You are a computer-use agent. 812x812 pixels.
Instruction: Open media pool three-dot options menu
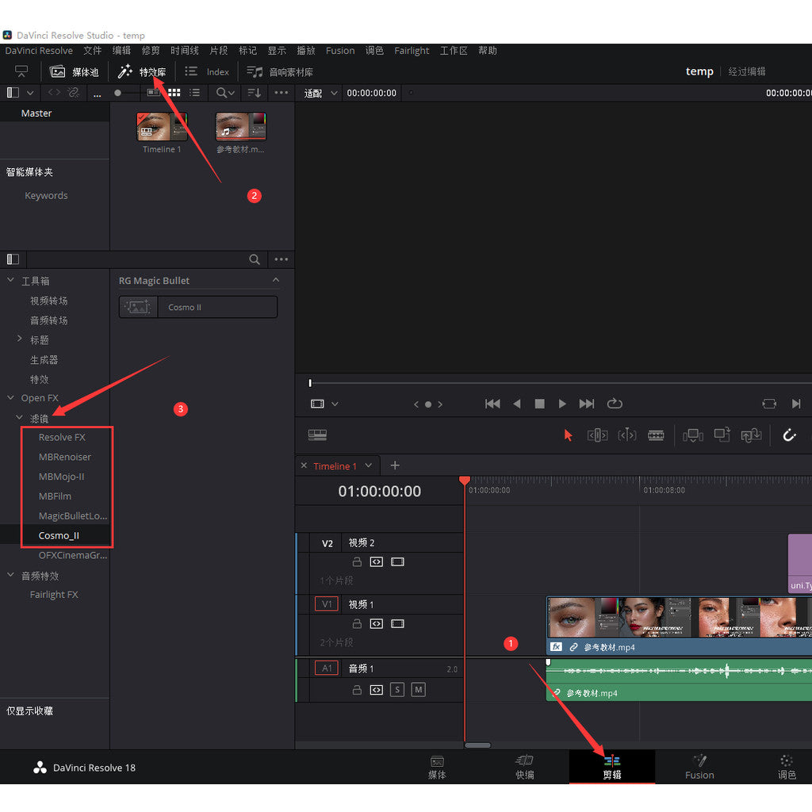click(x=282, y=93)
